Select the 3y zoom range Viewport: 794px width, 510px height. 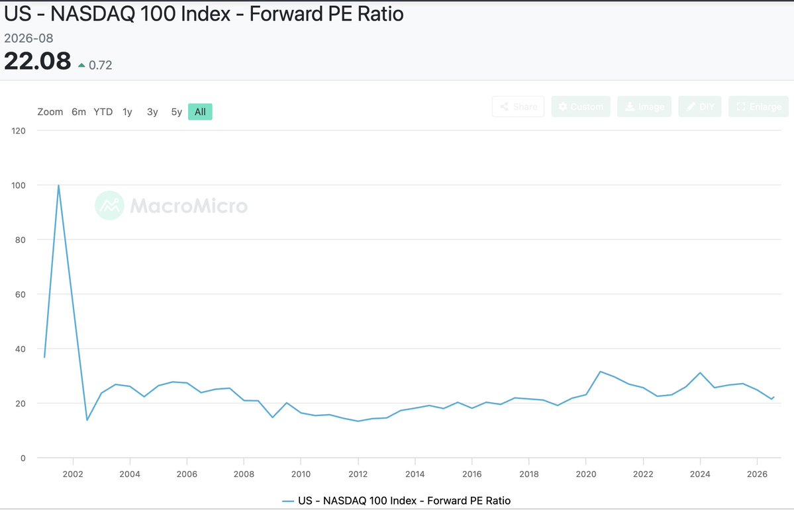click(152, 112)
